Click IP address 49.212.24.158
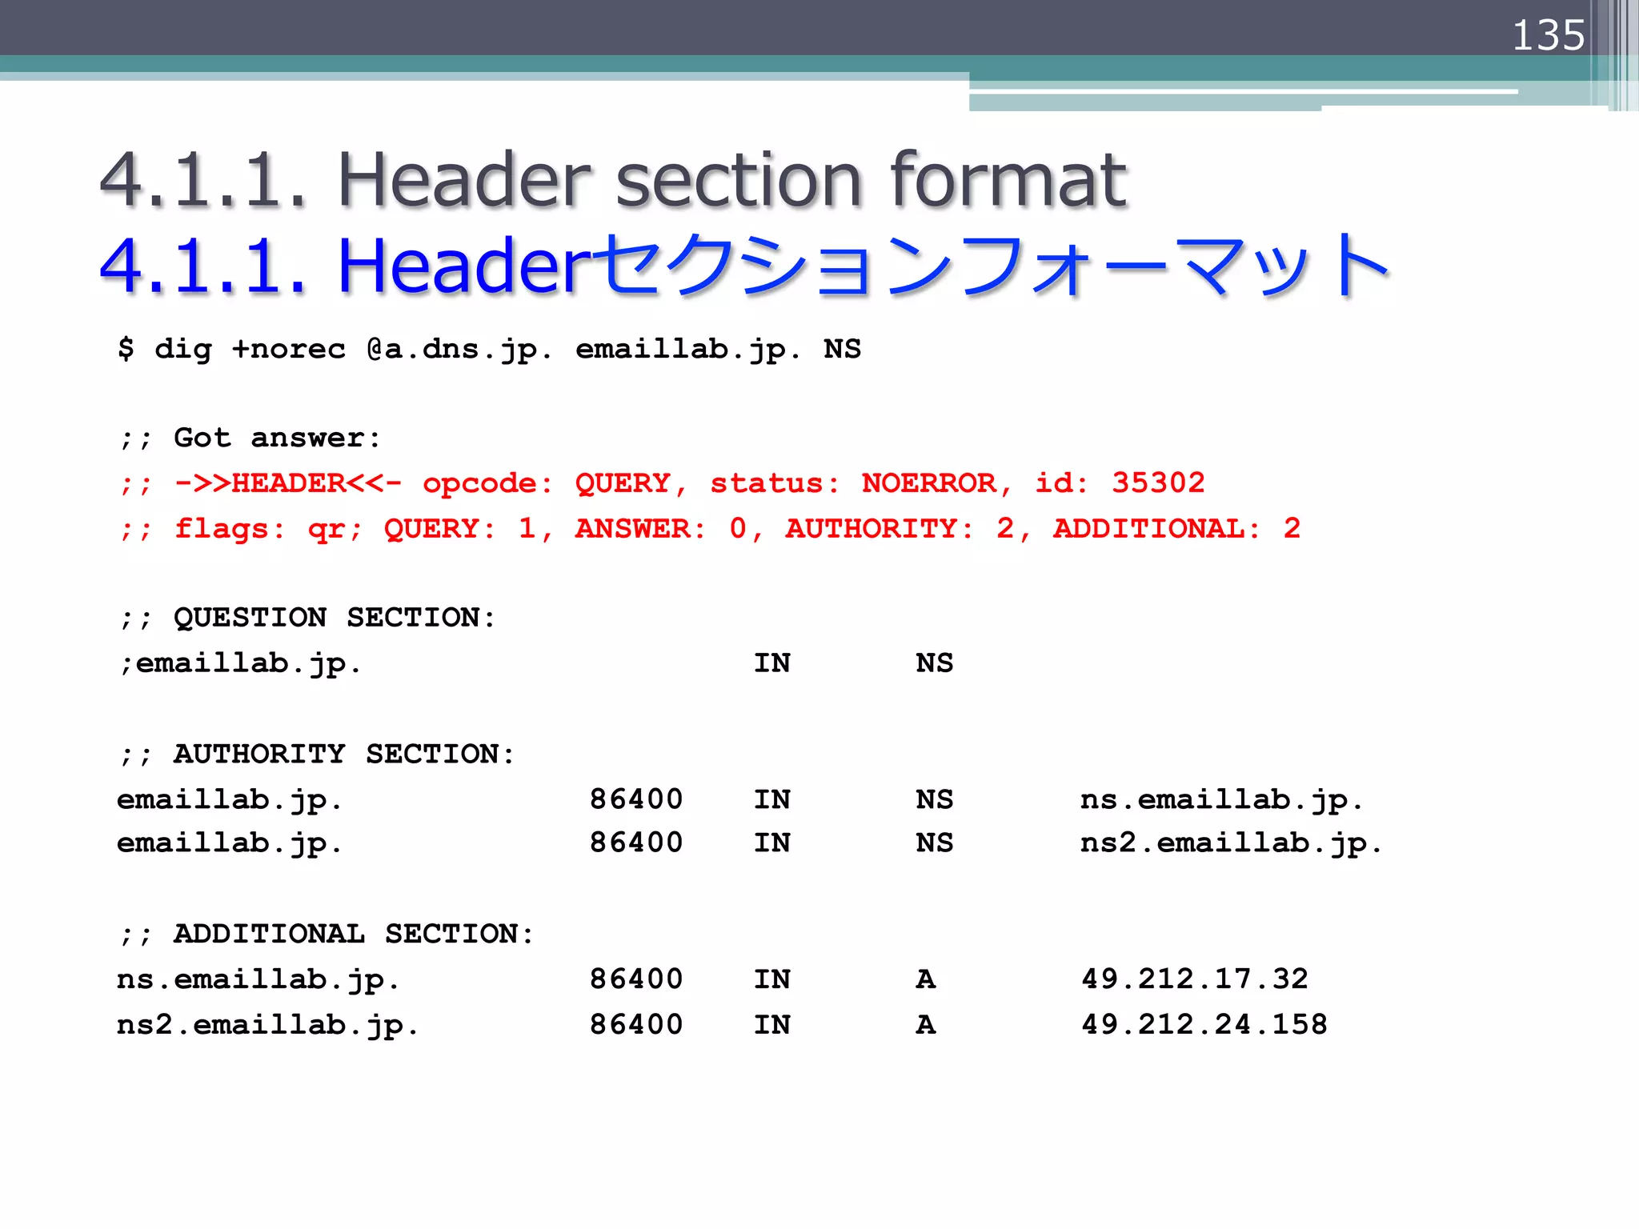Screen dimensions: 1639x1229 pos(1204,1024)
